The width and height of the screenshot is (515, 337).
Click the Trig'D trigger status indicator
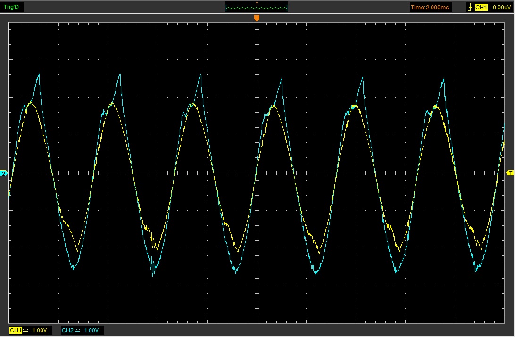tap(12, 7)
